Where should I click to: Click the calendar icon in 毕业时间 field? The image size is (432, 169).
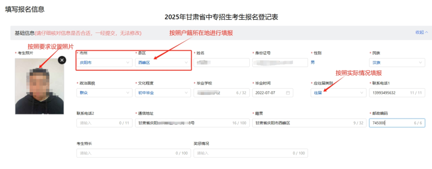288,93
